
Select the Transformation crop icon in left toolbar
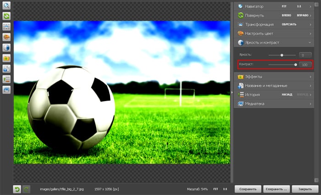tap(7, 27)
